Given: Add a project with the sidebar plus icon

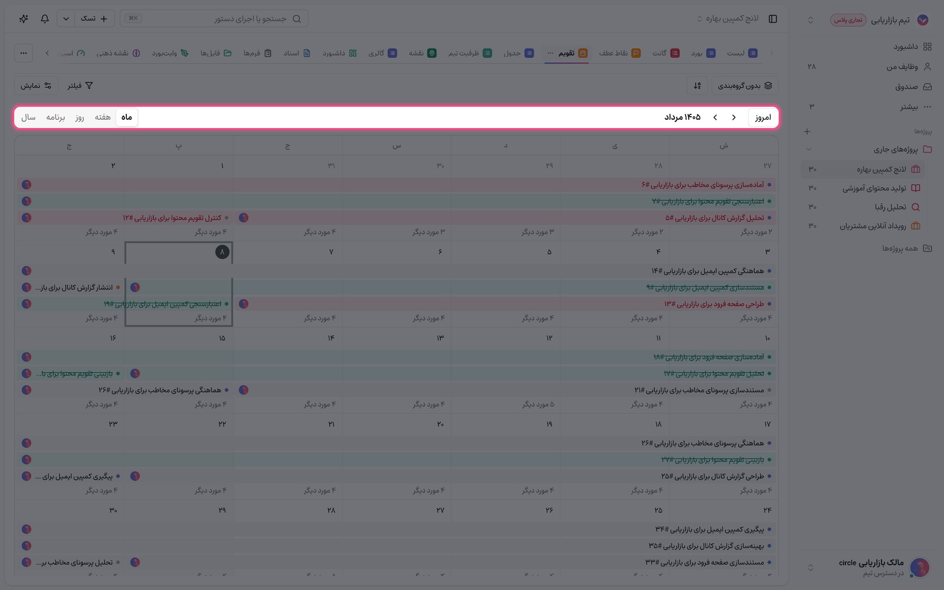Looking at the screenshot, I should 807,132.
